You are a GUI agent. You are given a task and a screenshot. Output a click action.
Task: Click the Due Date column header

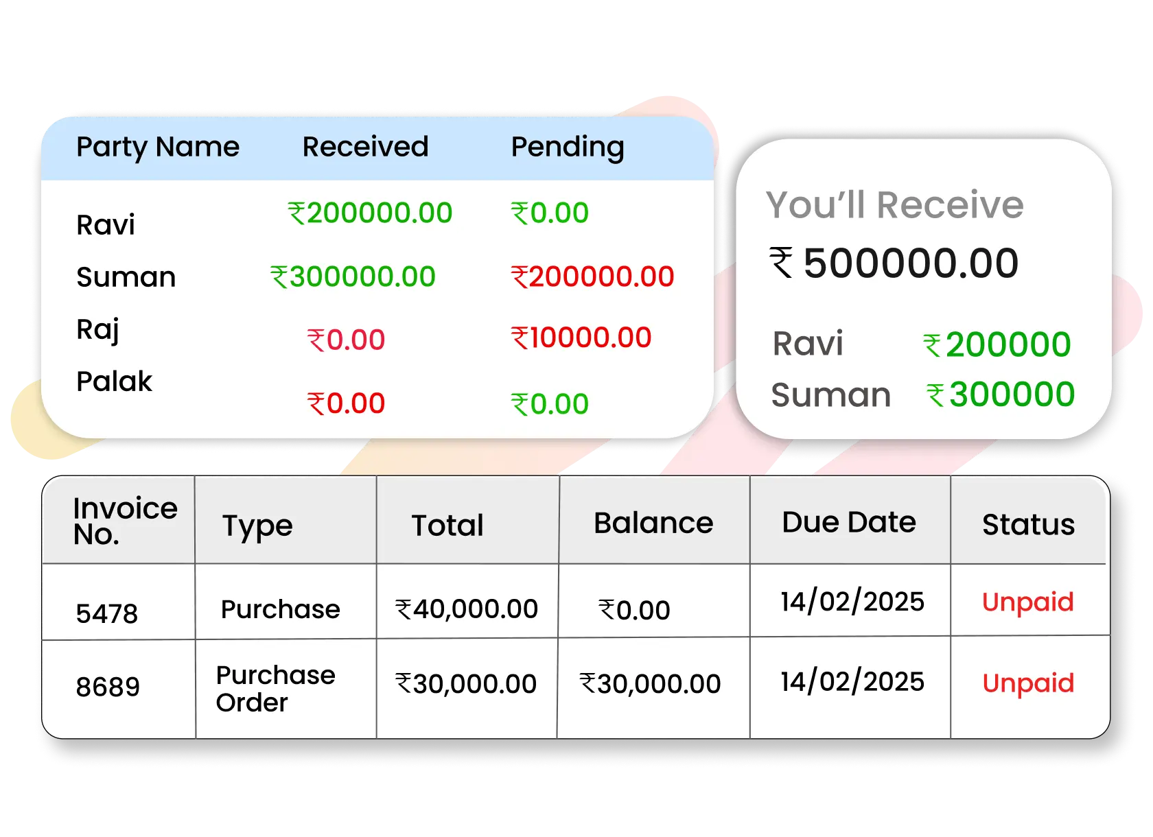tap(849, 523)
